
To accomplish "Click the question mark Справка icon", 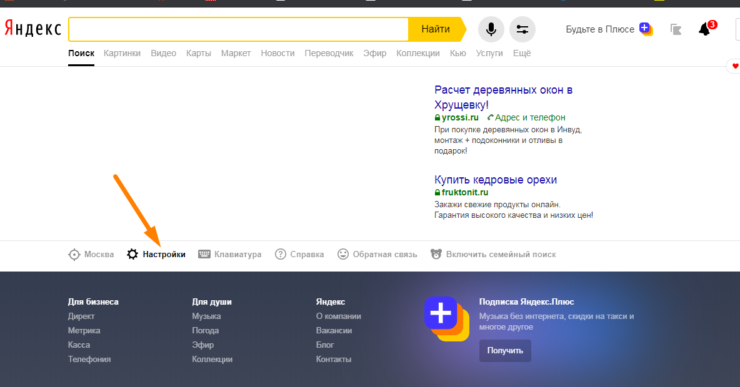I will tap(281, 254).
